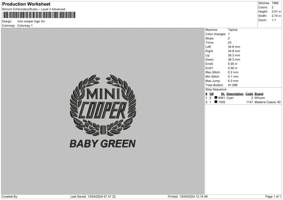The image size is (283, 200).
Task: Select the black swatch in the Cyan row
Action: (x=216, y=98)
